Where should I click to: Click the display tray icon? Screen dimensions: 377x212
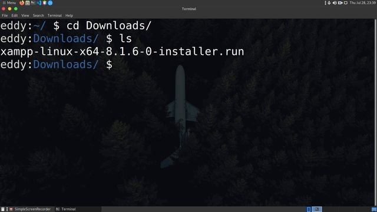click(346, 3)
